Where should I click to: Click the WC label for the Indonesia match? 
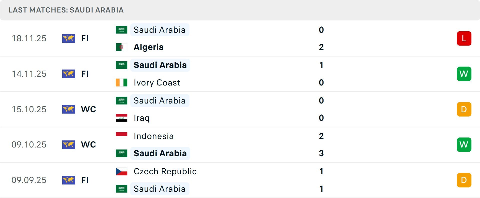[x=88, y=144]
